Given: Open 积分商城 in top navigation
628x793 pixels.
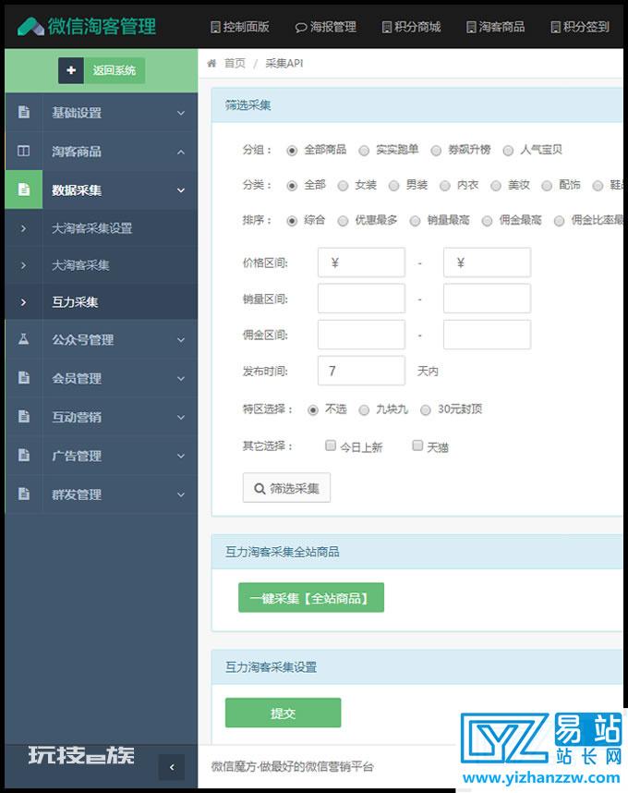Looking at the screenshot, I should coord(411,27).
